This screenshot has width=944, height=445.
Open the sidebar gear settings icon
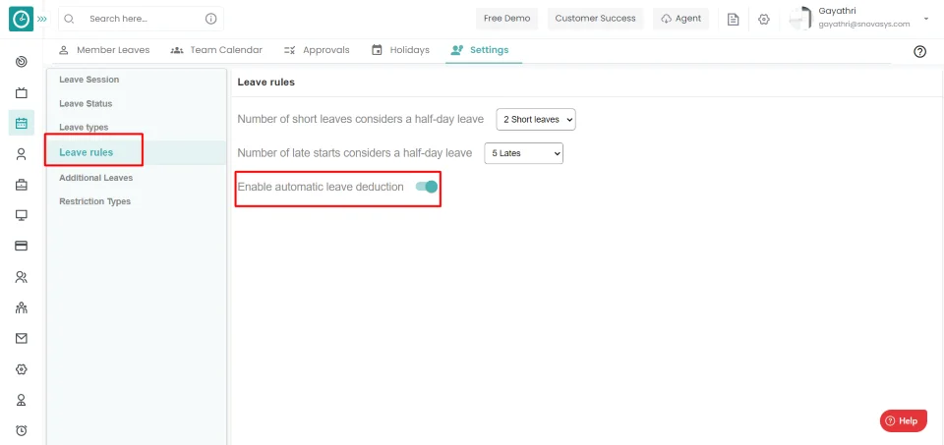[x=22, y=369]
